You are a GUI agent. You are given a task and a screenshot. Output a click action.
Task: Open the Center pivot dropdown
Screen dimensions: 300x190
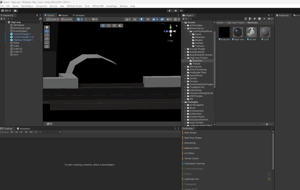53,19
